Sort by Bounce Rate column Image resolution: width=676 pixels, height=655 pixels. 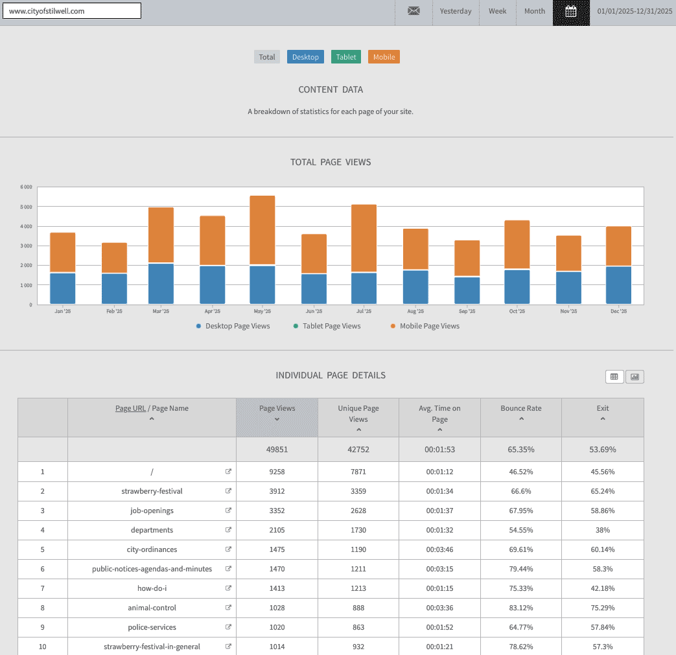click(521, 413)
